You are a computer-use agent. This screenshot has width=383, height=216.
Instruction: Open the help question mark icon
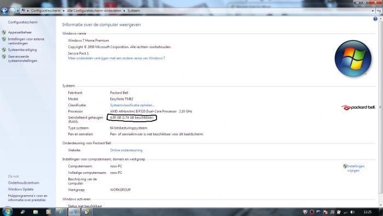tap(375, 19)
